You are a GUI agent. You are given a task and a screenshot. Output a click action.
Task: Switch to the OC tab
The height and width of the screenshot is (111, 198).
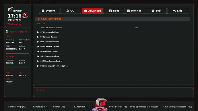click(x=71, y=11)
